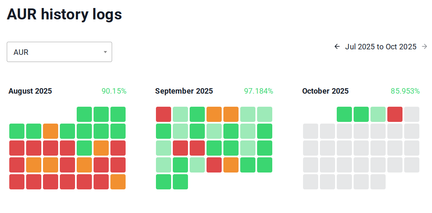The image size is (432, 213).
Task: Click October's 85.953% uptime figure
Action: click(405, 91)
